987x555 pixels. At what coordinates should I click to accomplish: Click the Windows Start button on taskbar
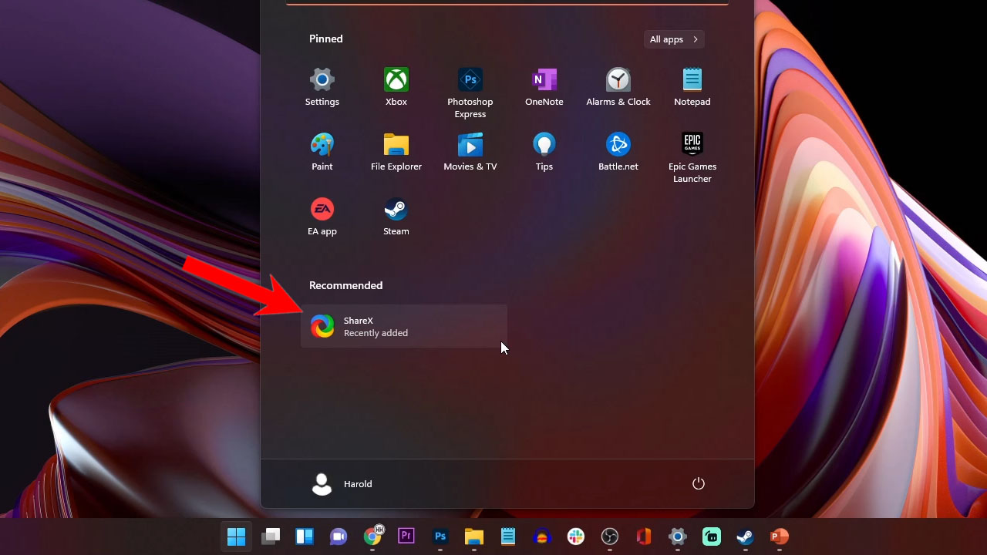(x=237, y=536)
